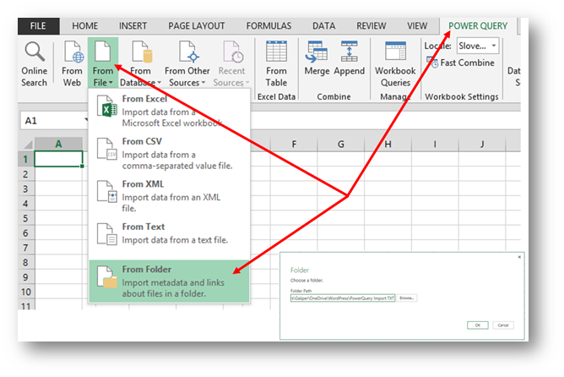Expand the From Other Sources dropdown

click(187, 63)
